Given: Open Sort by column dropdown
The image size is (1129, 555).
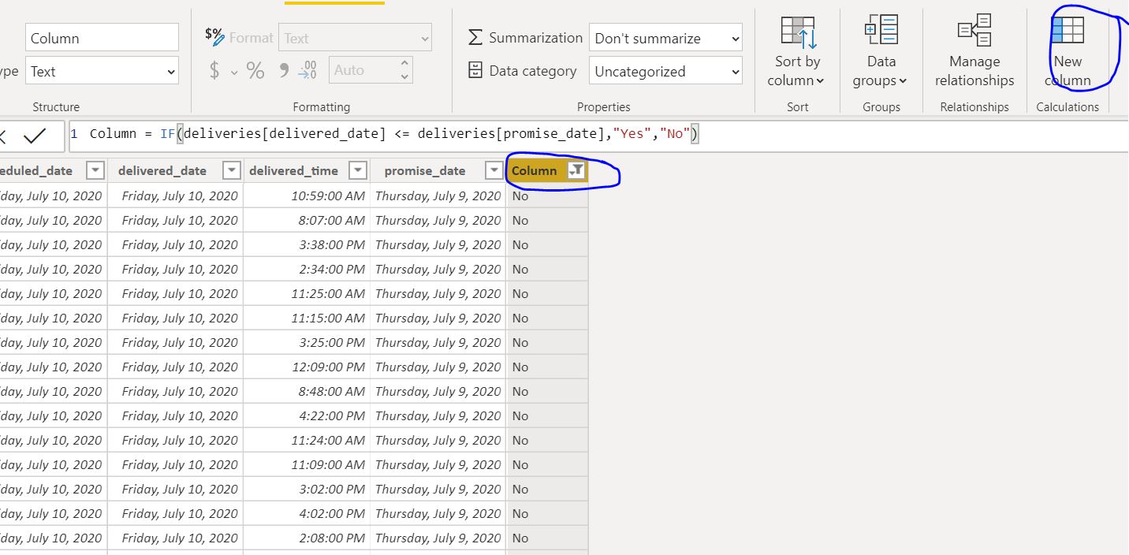Looking at the screenshot, I should click(x=797, y=51).
